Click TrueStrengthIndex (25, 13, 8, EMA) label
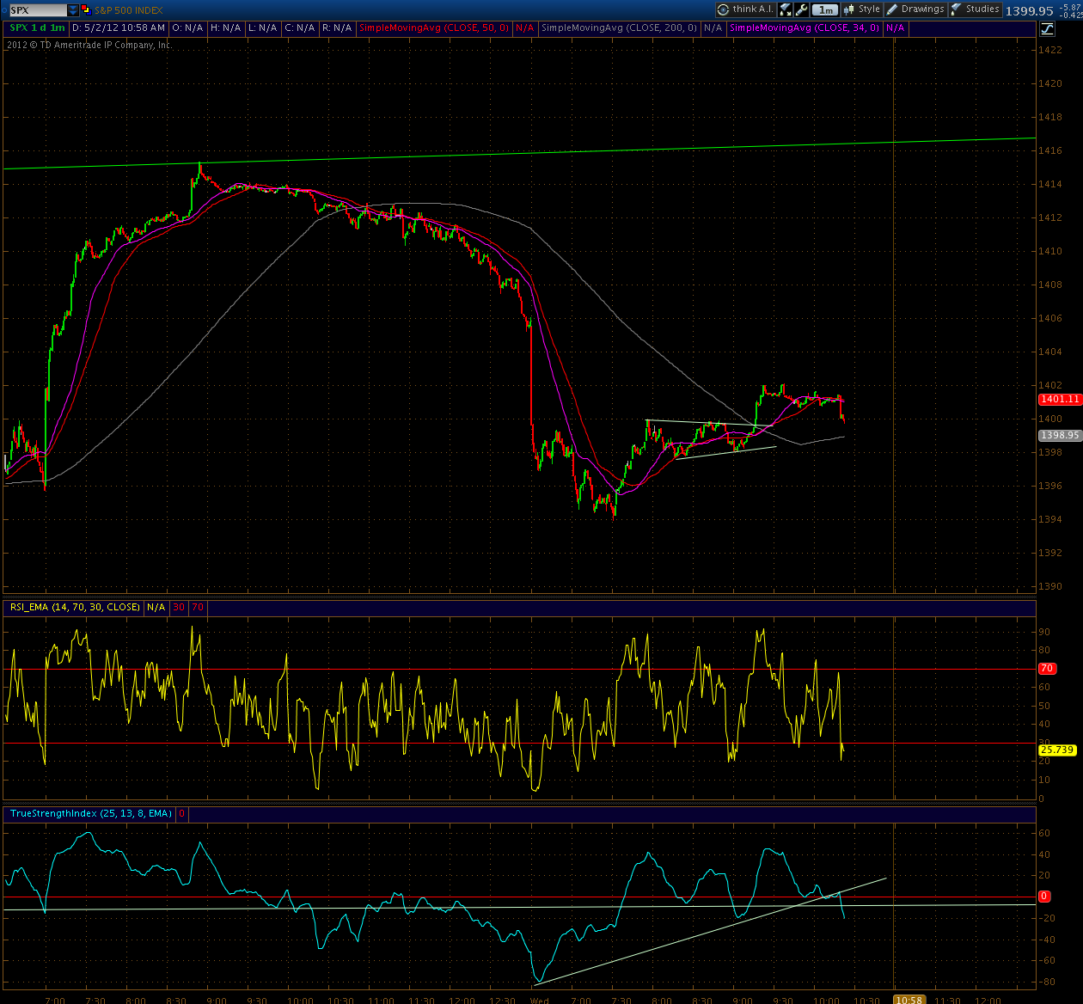This screenshot has height=1004, width=1083. (91, 813)
